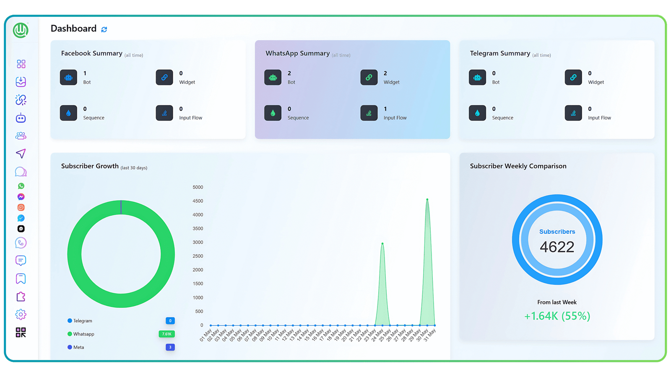
Task: Open the bot manager robot sidebar icon
Action: click(21, 118)
